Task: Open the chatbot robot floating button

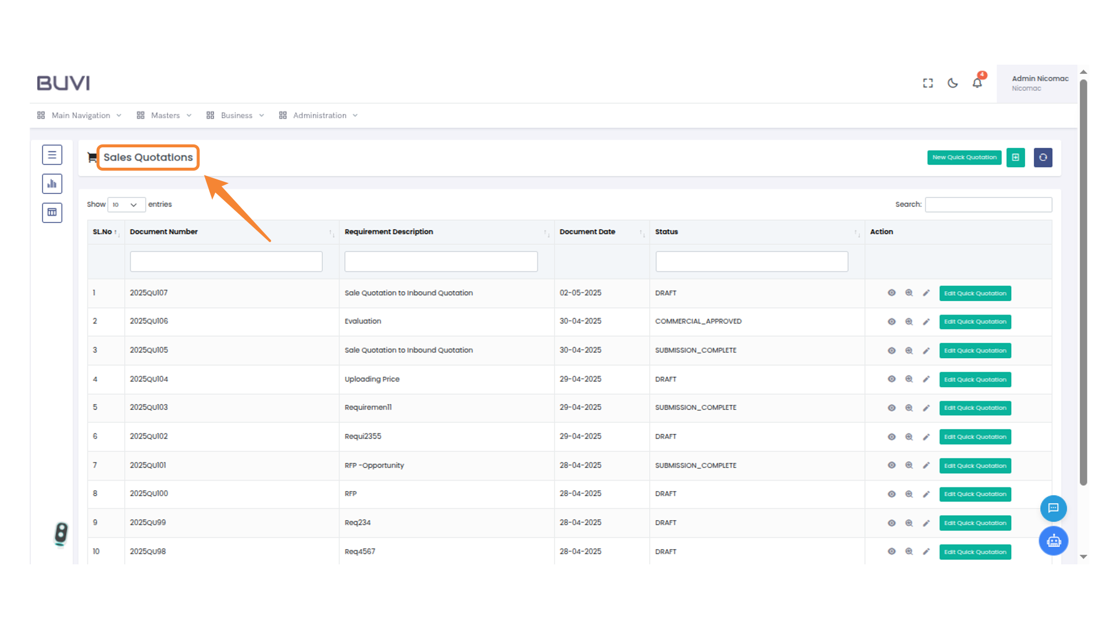Action: tap(1053, 541)
